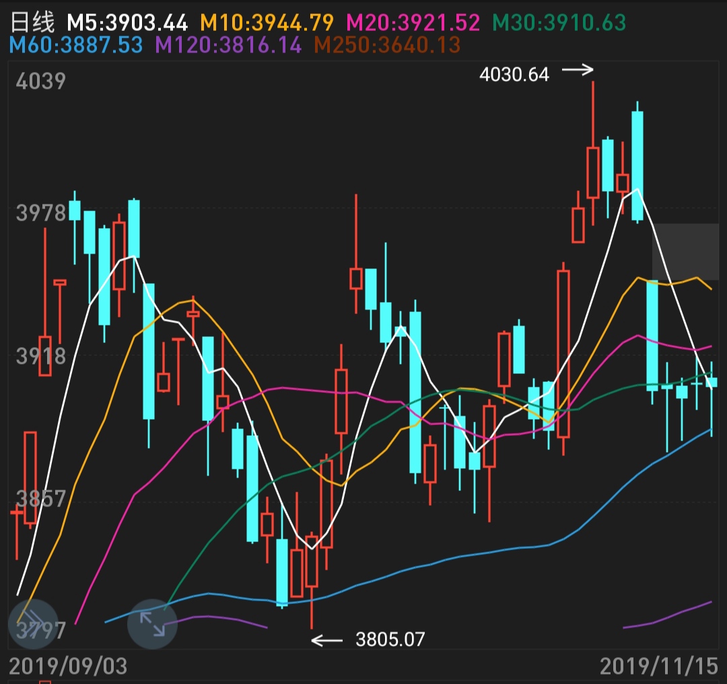Viewport: 727px width, 684px height.
Task: Click the tall red candle reaching 4030.64
Action: click(592, 172)
